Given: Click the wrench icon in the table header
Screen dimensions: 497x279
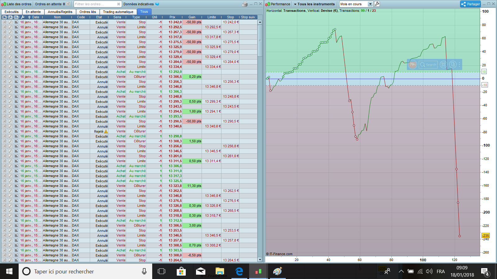Looking at the screenshot, I should click(10, 17).
